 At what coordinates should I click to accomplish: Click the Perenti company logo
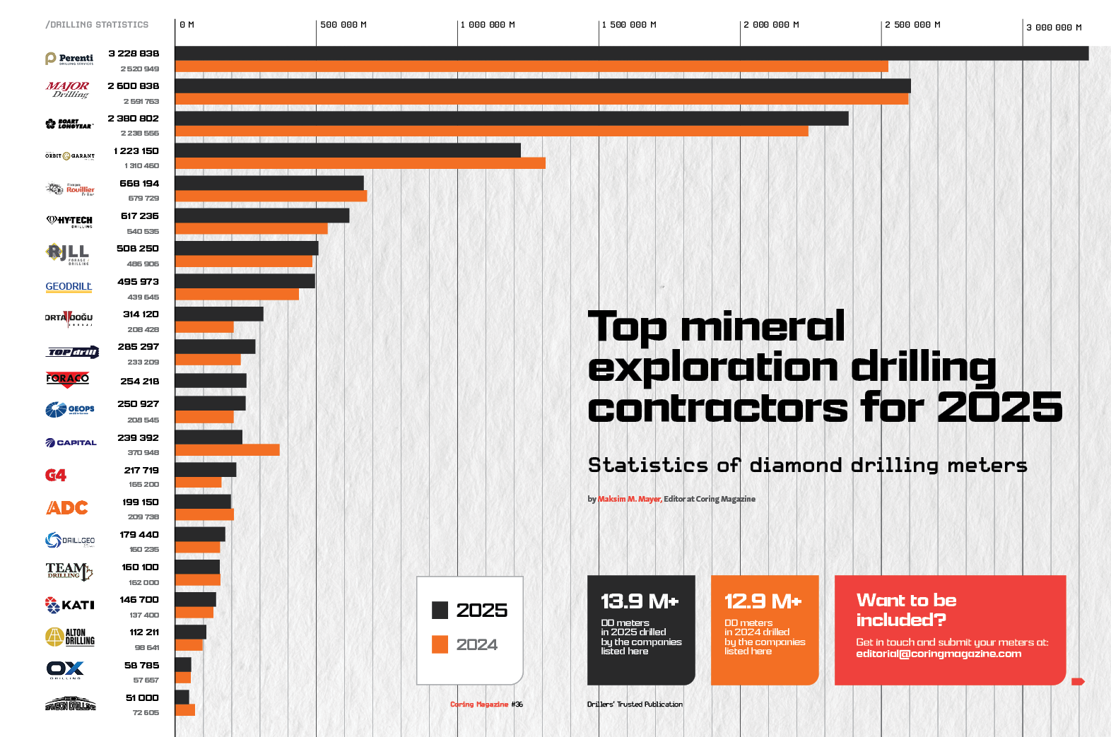(x=69, y=59)
